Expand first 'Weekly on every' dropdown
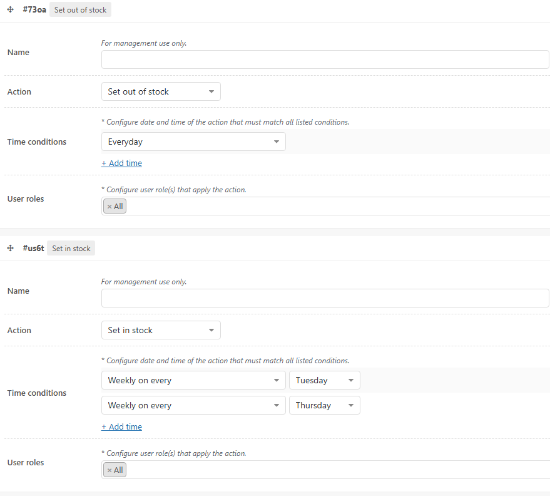The width and height of the screenshot is (550, 496). click(x=193, y=381)
